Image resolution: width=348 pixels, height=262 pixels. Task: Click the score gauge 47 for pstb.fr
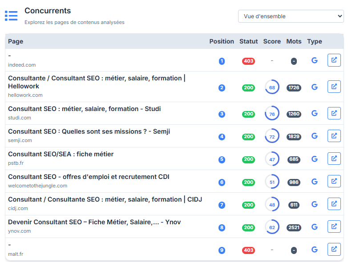coord(272,159)
